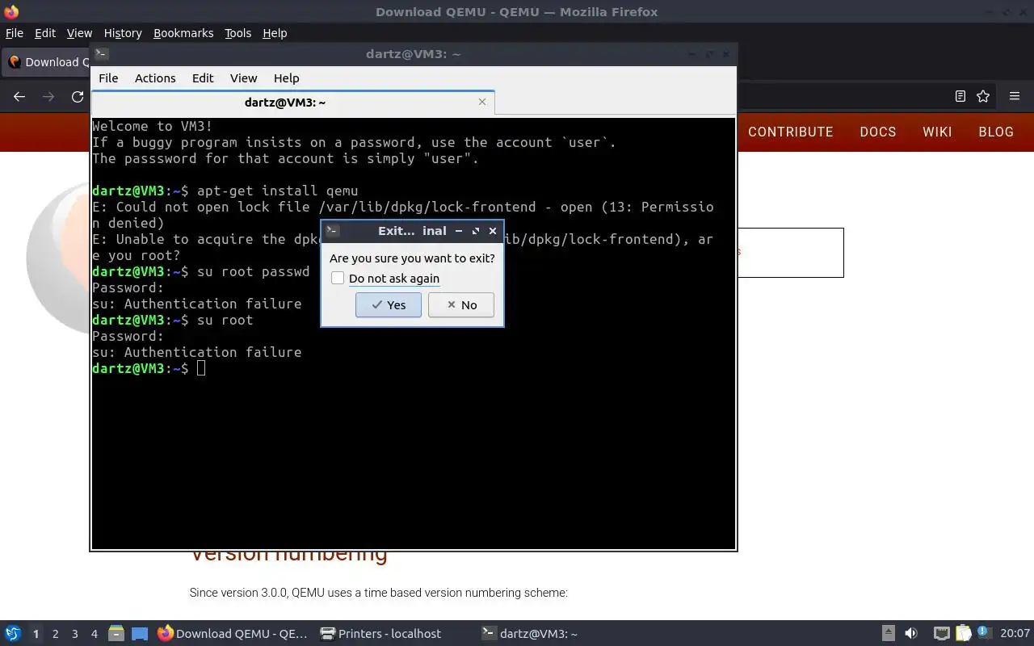Screen dimensions: 1034x646
Task: Go back in Firefox
Action: pyautogui.click(x=19, y=96)
